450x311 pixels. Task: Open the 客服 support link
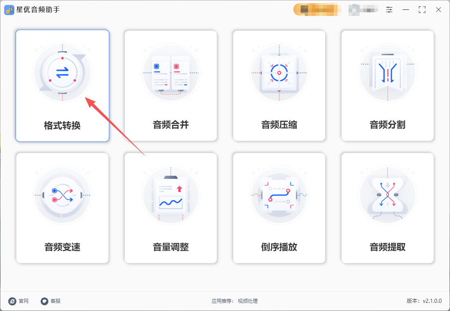click(x=50, y=301)
